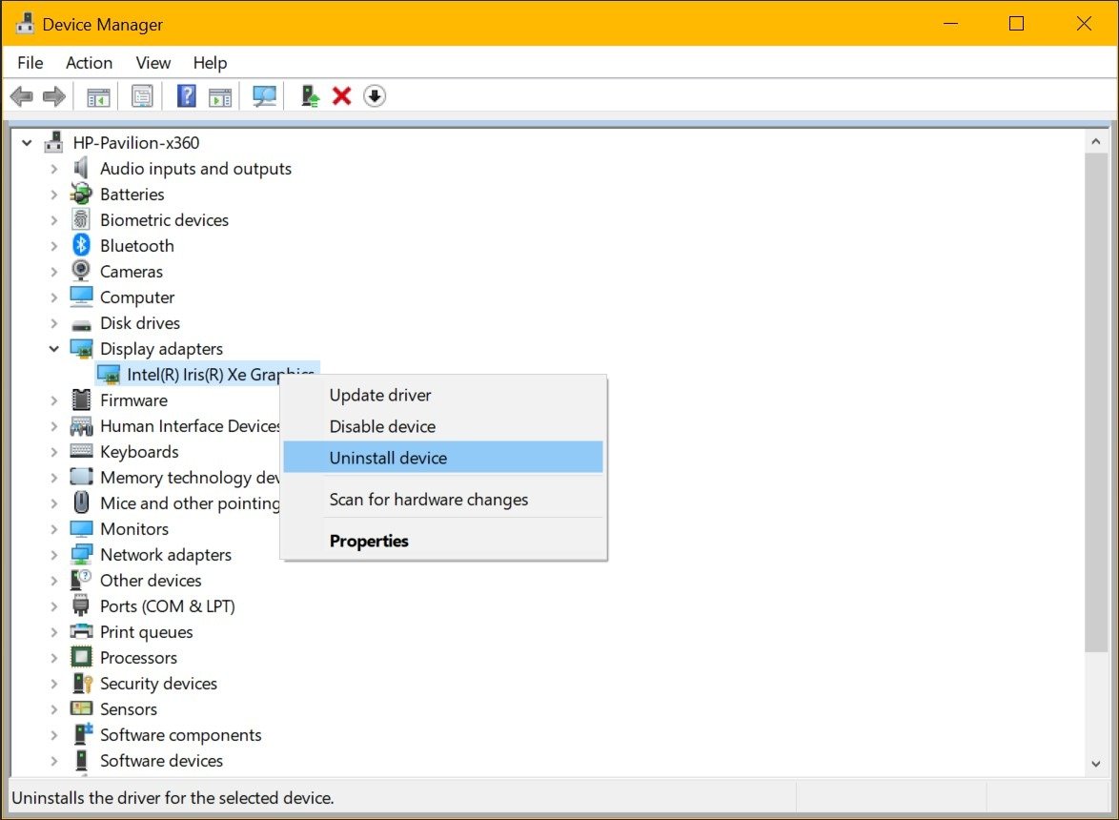Open the Properties sheet toolbar icon

click(x=143, y=96)
